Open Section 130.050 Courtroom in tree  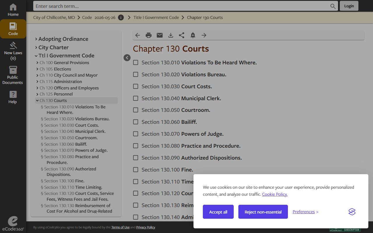pos(69,138)
